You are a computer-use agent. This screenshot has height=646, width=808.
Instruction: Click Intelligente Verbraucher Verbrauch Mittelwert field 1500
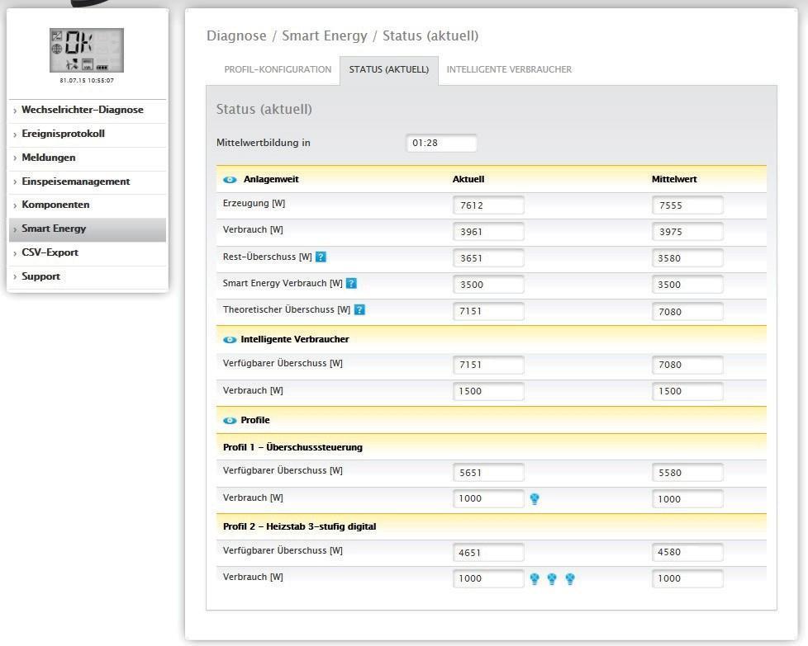coord(687,391)
